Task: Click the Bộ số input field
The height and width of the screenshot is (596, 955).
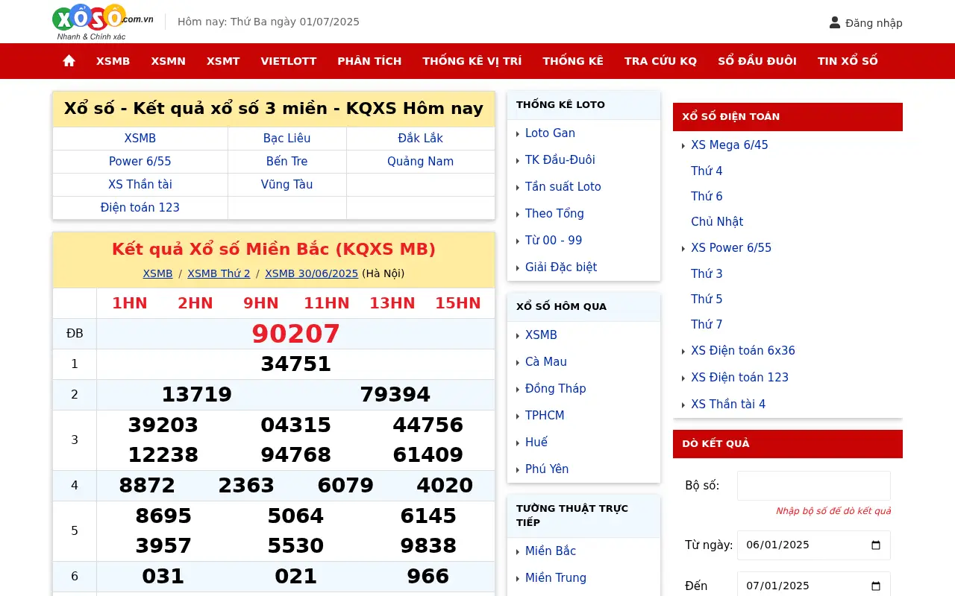Action: pyautogui.click(x=814, y=486)
